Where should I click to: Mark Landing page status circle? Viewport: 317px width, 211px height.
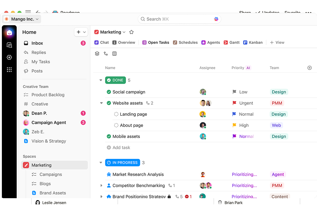[116, 114]
